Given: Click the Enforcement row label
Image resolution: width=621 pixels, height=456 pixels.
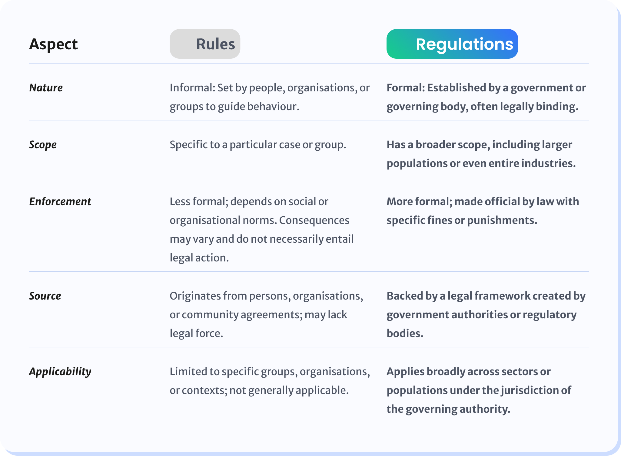Looking at the screenshot, I should click(60, 202).
